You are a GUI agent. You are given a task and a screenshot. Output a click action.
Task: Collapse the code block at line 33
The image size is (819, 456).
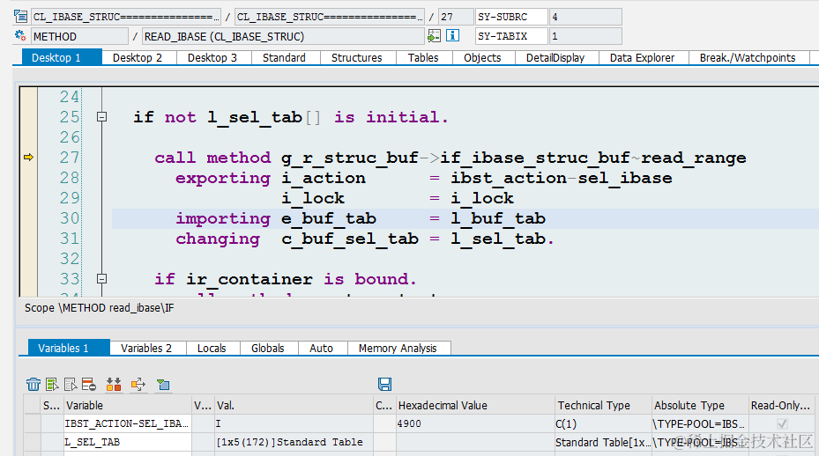pos(102,278)
